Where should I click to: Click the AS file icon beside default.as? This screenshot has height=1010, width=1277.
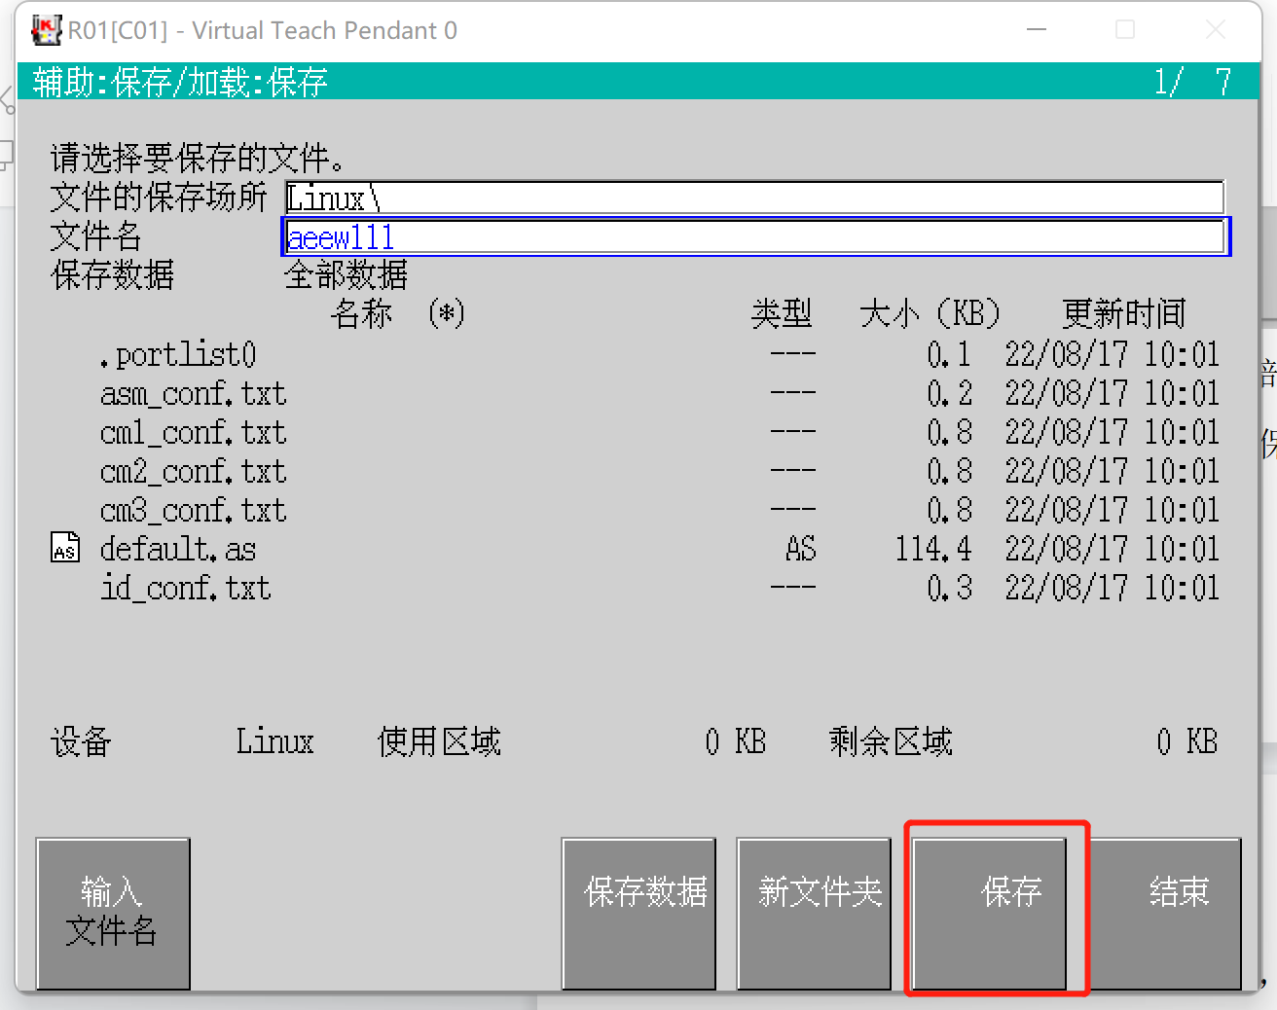65,548
